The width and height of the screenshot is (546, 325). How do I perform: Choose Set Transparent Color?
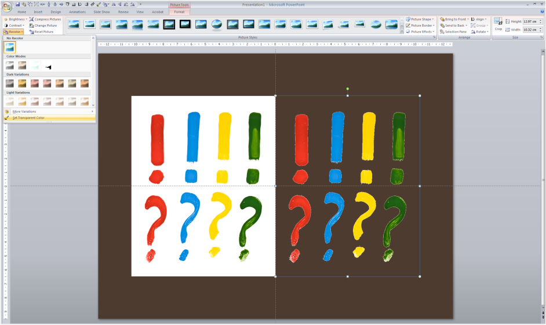tap(49, 118)
